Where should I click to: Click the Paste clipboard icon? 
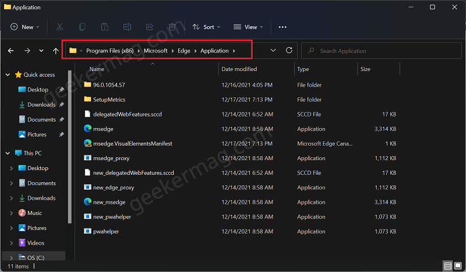pyautogui.click(x=105, y=27)
